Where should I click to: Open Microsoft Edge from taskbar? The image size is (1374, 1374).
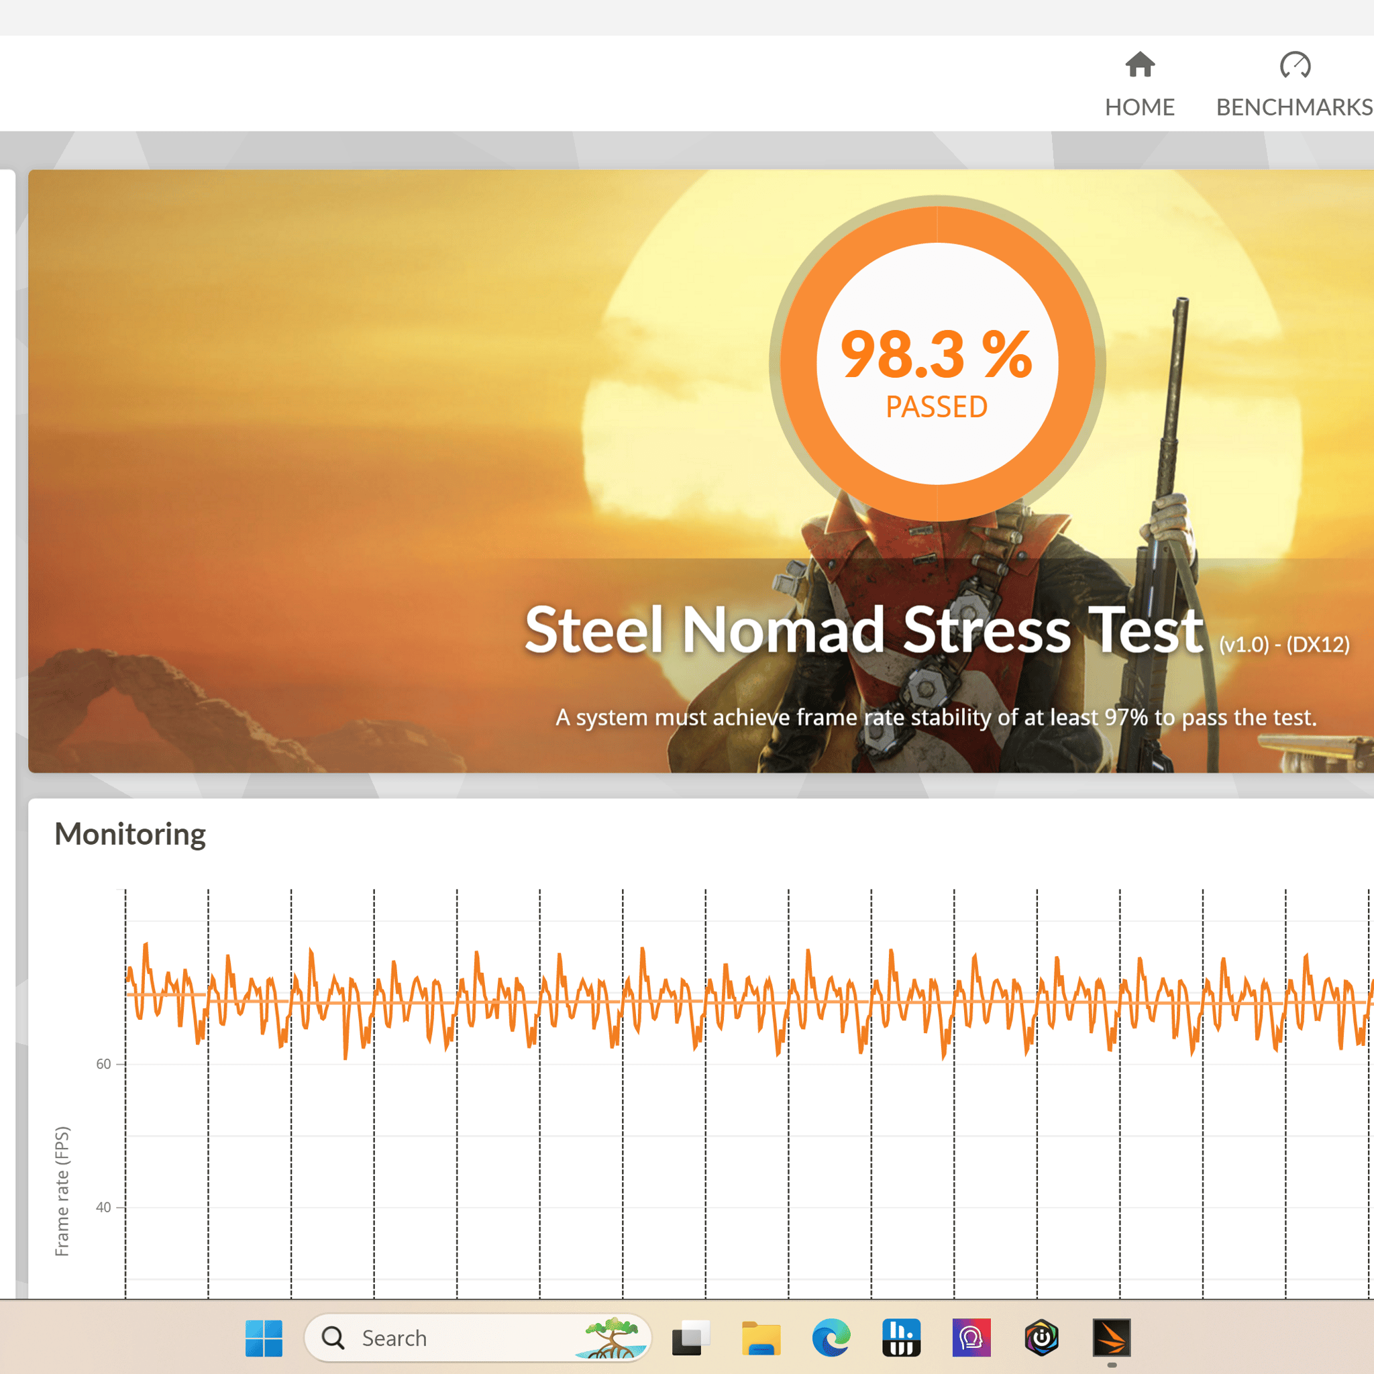831,1338
